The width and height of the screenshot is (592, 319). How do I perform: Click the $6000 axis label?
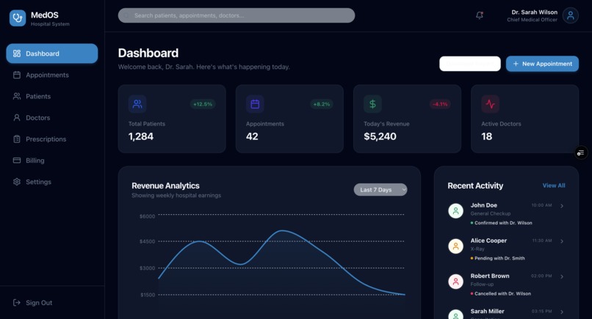click(x=147, y=216)
